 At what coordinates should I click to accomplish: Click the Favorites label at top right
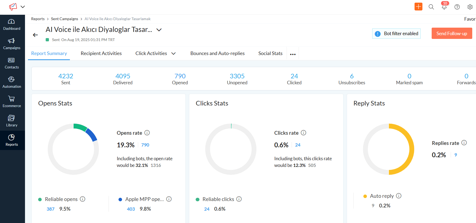point(470,19)
